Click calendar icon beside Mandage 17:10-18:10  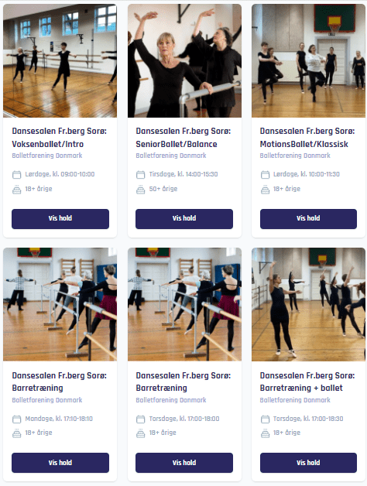click(16, 419)
